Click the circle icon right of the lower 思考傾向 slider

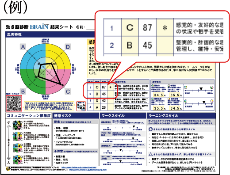click(x=212, y=101)
